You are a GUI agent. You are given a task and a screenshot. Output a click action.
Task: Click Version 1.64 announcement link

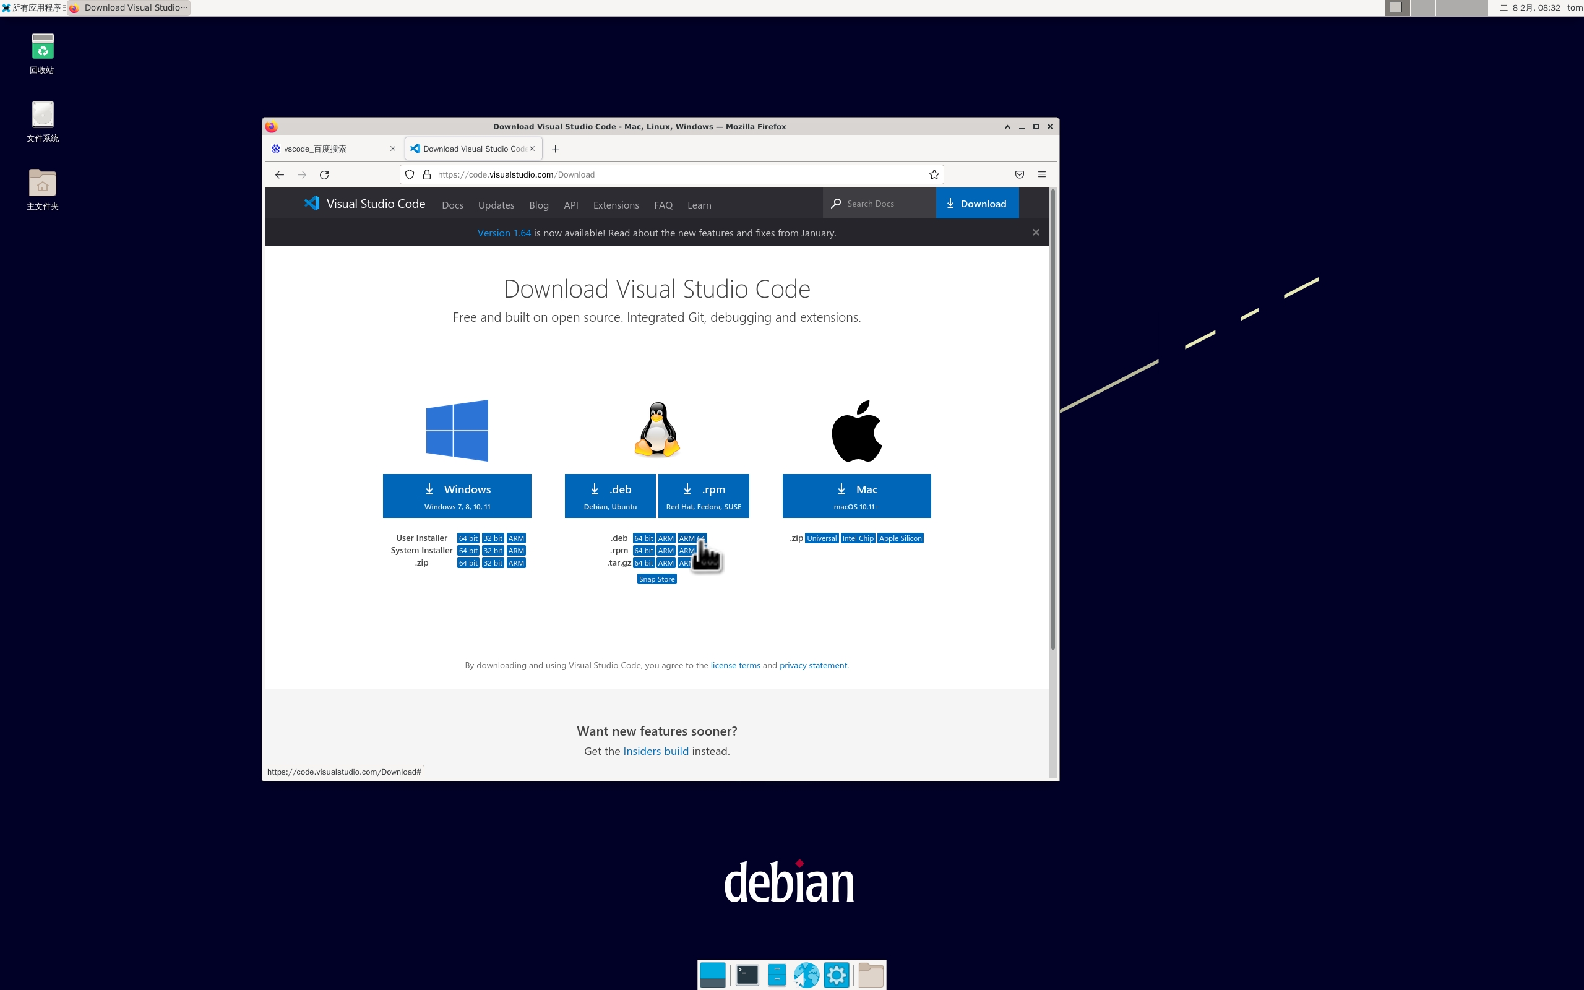pos(504,233)
